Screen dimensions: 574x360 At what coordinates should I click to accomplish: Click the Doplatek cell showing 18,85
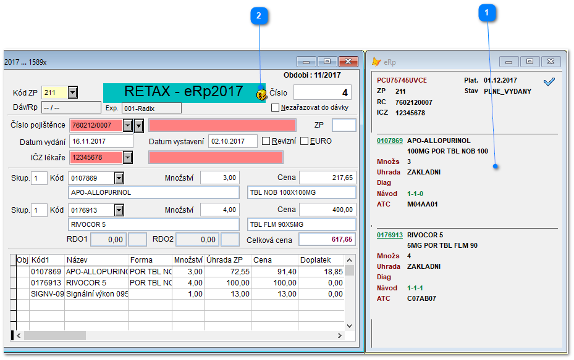tap(321, 272)
